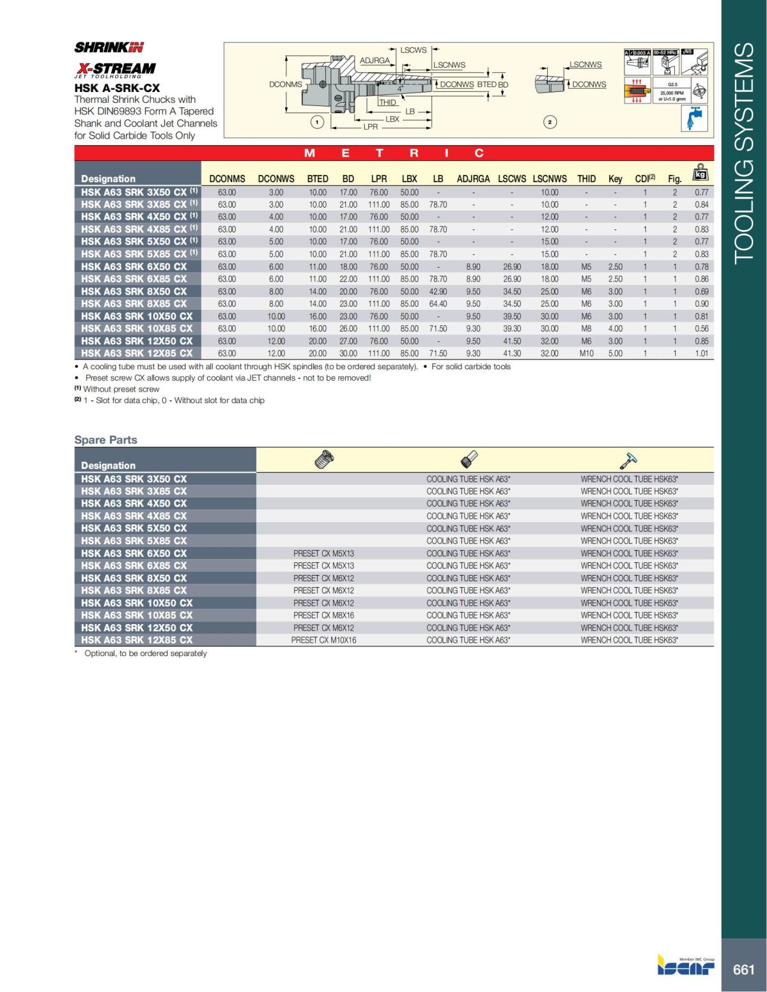
Task: Select row HSK A63 SRK 8X50 CX
Action: pos(136,291)
